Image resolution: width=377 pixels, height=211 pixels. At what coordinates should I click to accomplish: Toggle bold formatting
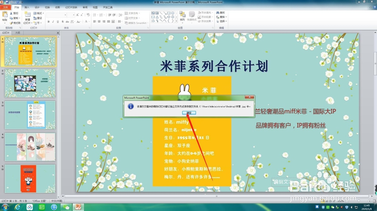click(49, 21)
